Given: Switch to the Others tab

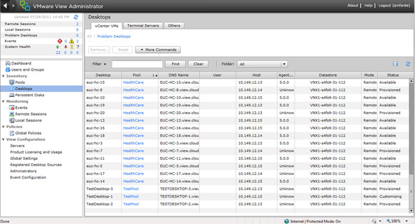Looking at the screenshot, I should [174, 25].
